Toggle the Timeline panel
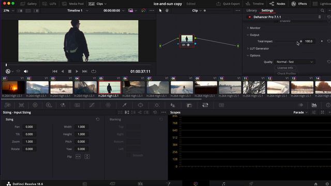Image resolution: width=331 pixels, height=186 pixels. click(x=255, y=4)
